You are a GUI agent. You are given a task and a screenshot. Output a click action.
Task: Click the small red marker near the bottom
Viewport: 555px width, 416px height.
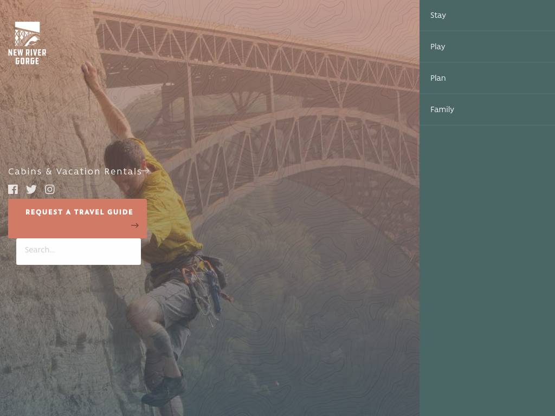tap(277, 383)
